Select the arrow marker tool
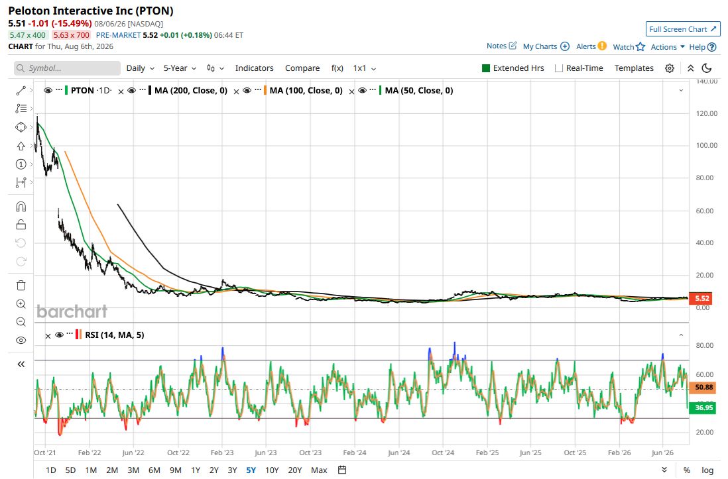 pyautogui.click(x=21, y=146)
